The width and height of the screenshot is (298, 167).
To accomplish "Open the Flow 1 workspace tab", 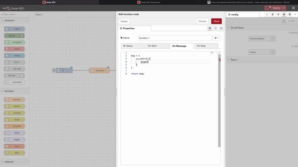I will (x=50, y=14).
